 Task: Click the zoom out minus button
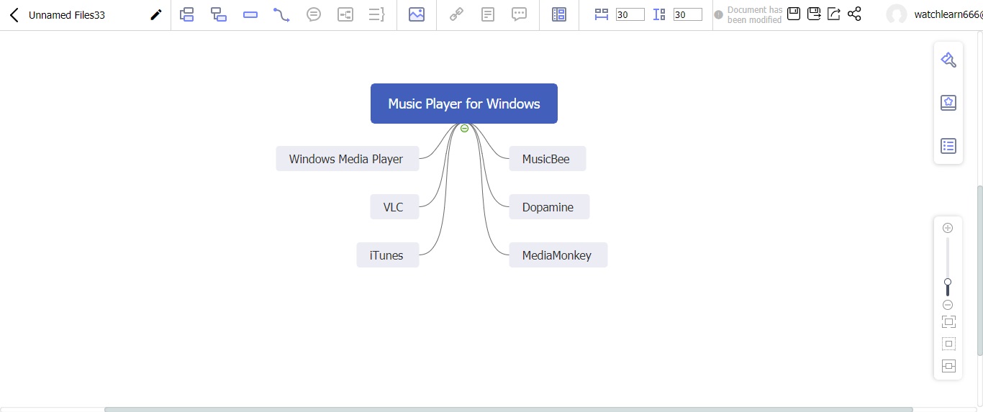click(x=948, y=305)
